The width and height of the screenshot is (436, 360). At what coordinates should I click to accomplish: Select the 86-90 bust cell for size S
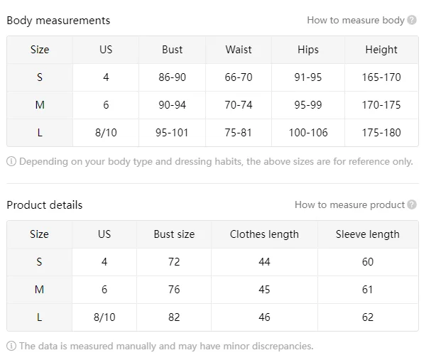pyautogui.click(x=172, y=77)
